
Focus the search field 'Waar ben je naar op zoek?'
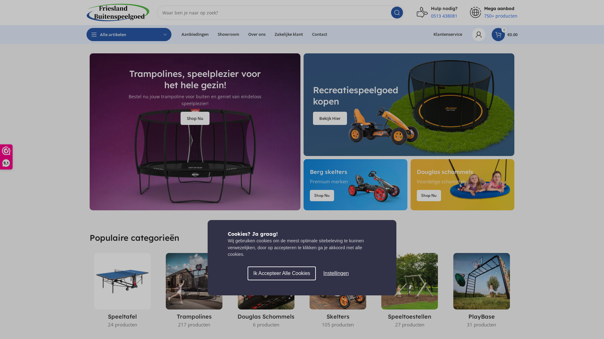point(274,13)
